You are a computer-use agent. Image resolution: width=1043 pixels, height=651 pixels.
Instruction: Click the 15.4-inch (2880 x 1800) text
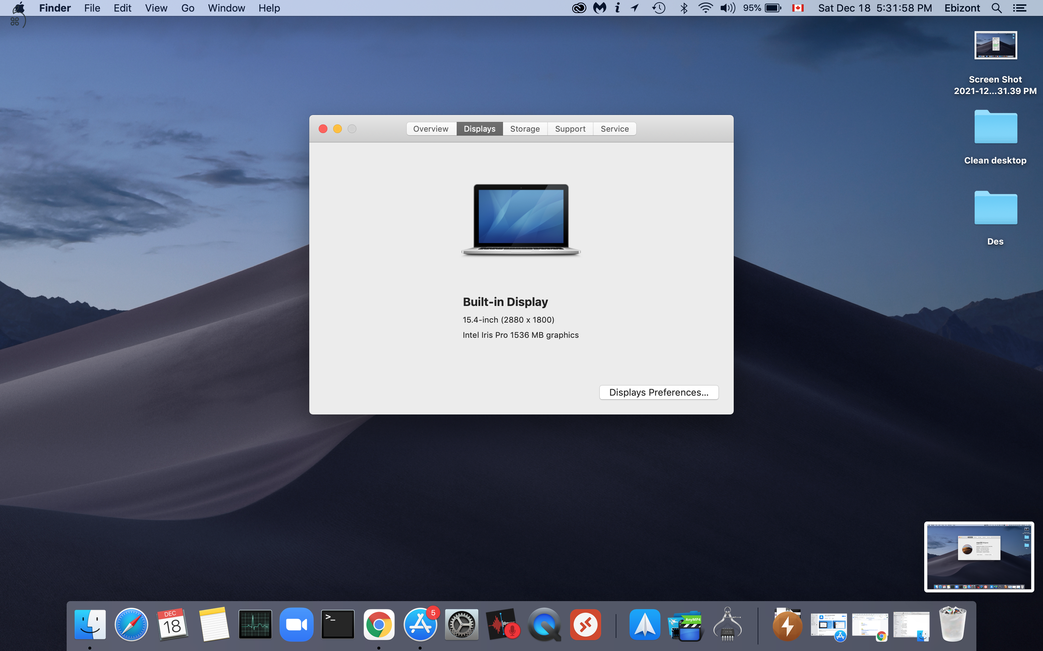[508, 319]
